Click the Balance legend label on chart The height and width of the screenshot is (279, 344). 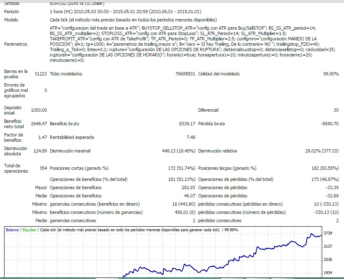click(12, 230)
